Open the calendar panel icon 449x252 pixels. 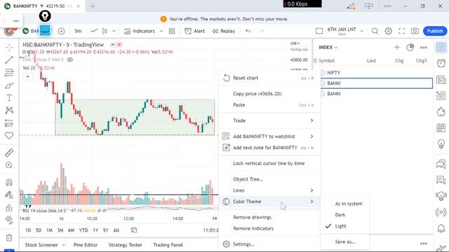click(x=441, y=127)
